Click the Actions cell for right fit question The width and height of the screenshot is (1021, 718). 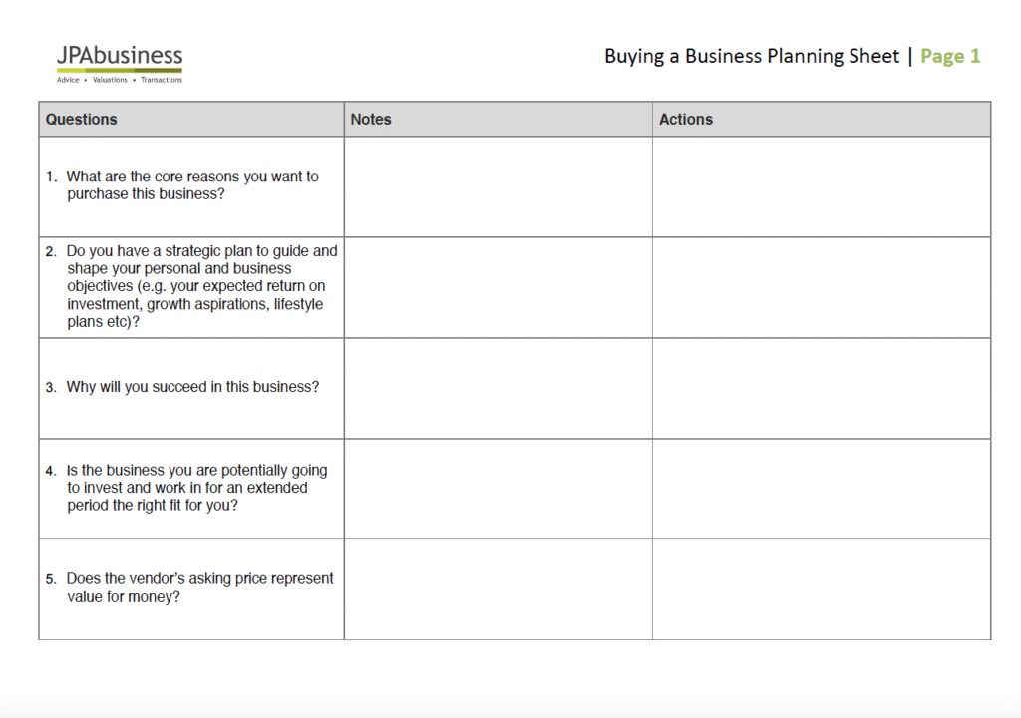pos(822,489)
